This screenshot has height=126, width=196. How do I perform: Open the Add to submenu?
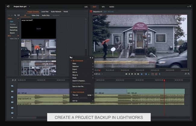pos(82,72)
